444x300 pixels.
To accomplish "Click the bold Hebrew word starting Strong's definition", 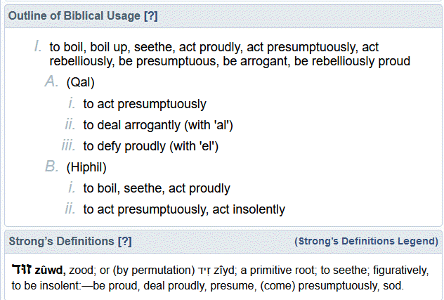I will [x=22, y=270].
